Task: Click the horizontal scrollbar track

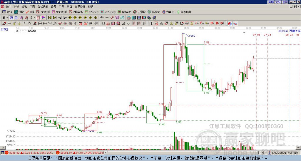Action: 184,153
